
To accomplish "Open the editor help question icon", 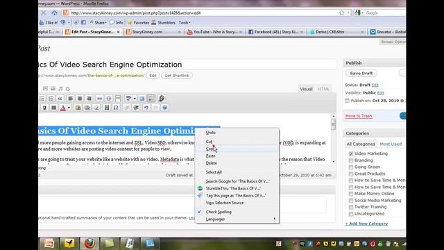I will [165, 108].
